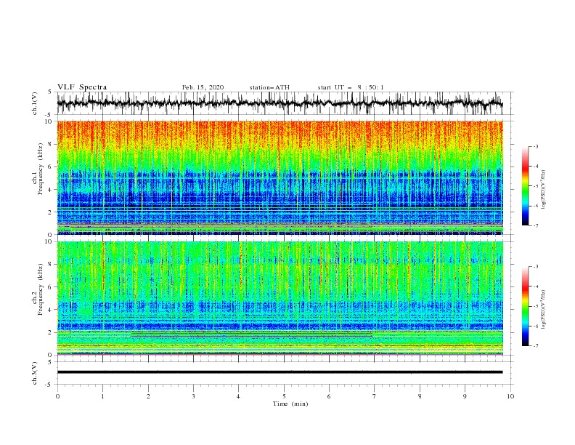575x445 pixels.
Task: Click inside the ch.2 spectrogram plot
Action: 280,298
